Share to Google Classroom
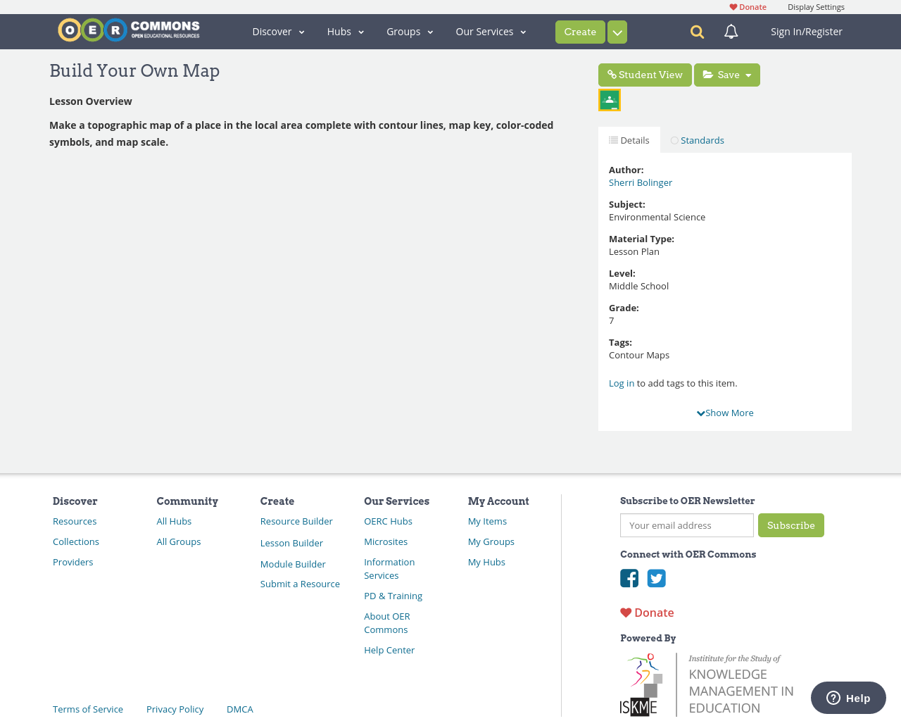 point(609,99)
